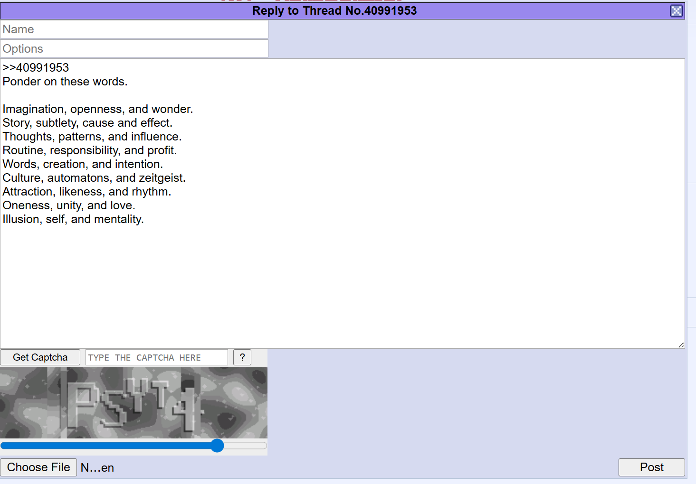Submit the reply with the Post button
Viewport: 696px width, 484px height.
click(x=651, y=467)
